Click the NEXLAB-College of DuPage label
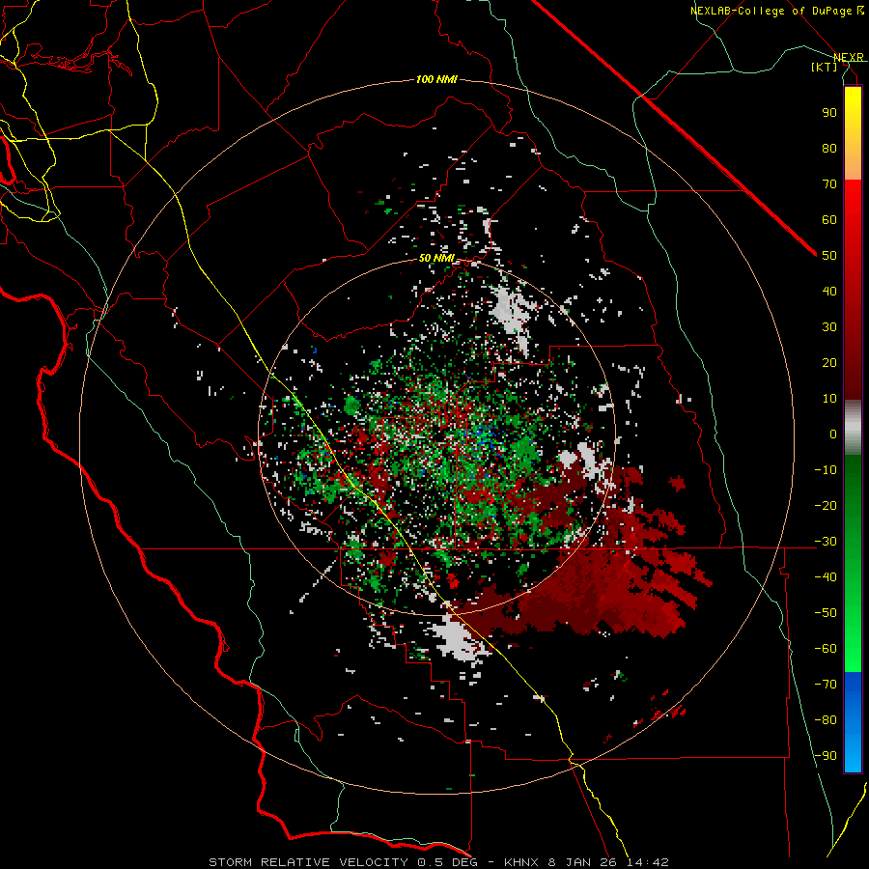 tap(776, 11)
